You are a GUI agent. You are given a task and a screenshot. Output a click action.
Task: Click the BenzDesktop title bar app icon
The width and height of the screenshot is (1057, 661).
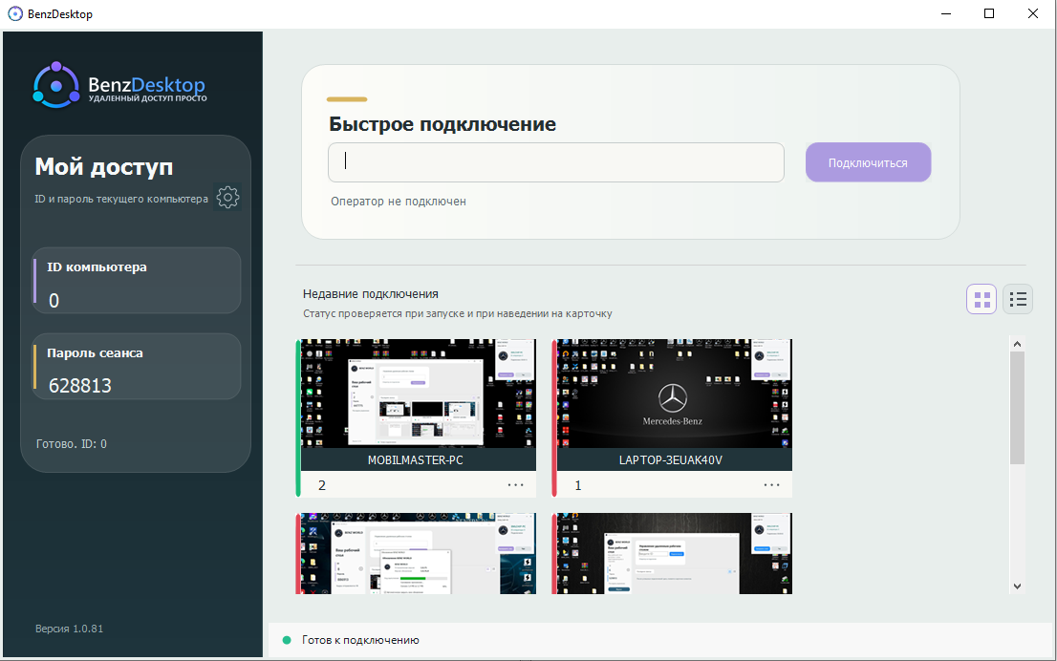[15, 13]
